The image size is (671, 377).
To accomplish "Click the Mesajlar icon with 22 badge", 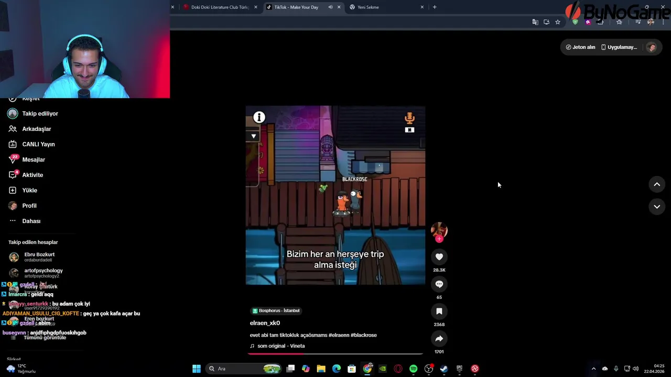I will [13, 160].
